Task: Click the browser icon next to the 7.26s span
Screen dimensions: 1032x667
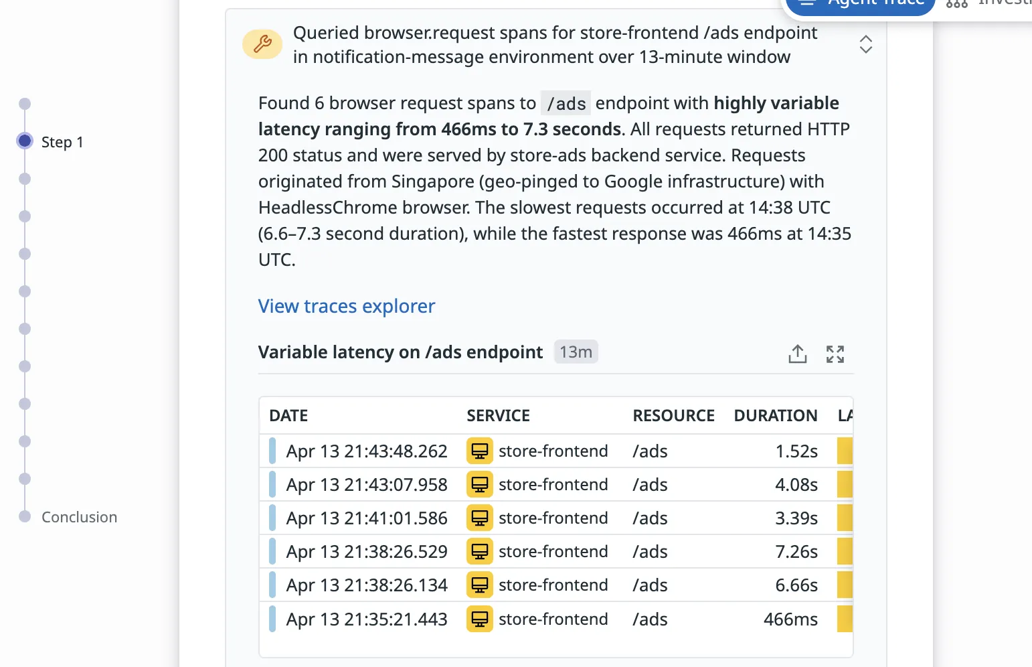Action: 479,551
